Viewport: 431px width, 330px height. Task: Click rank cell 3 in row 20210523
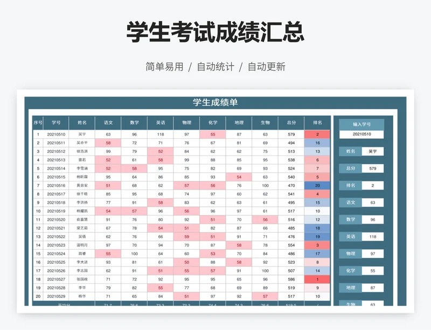pos(317,245)
